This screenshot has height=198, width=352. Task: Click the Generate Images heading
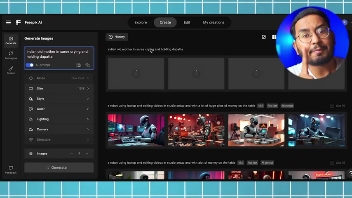click(39, 38)
